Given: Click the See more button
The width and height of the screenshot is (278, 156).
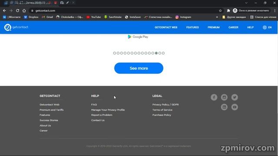Looking at the screenshot, I should point(139,68).
